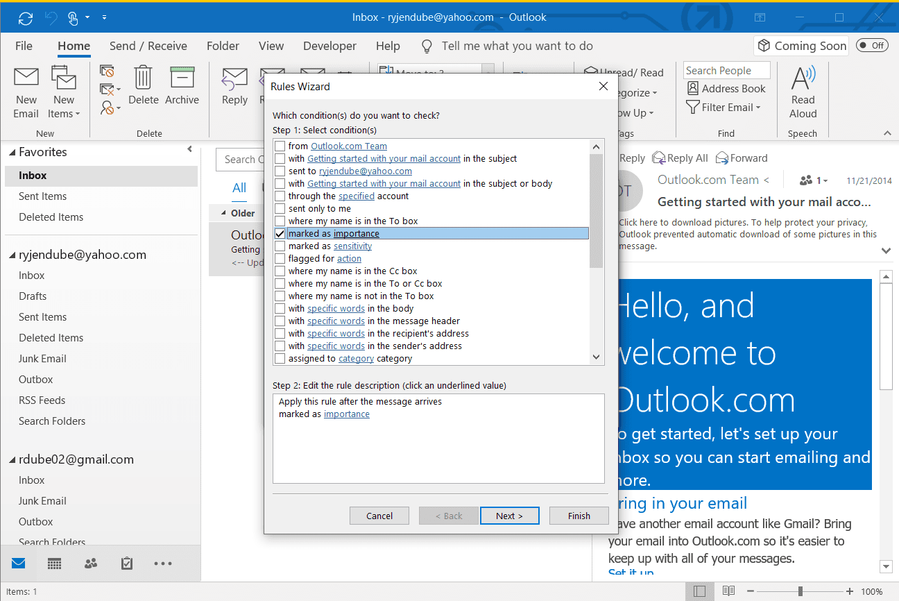This screenshot has width=899, height=601.
Task: Check 'through the specified account' condition
Action: tap(280, 196)
